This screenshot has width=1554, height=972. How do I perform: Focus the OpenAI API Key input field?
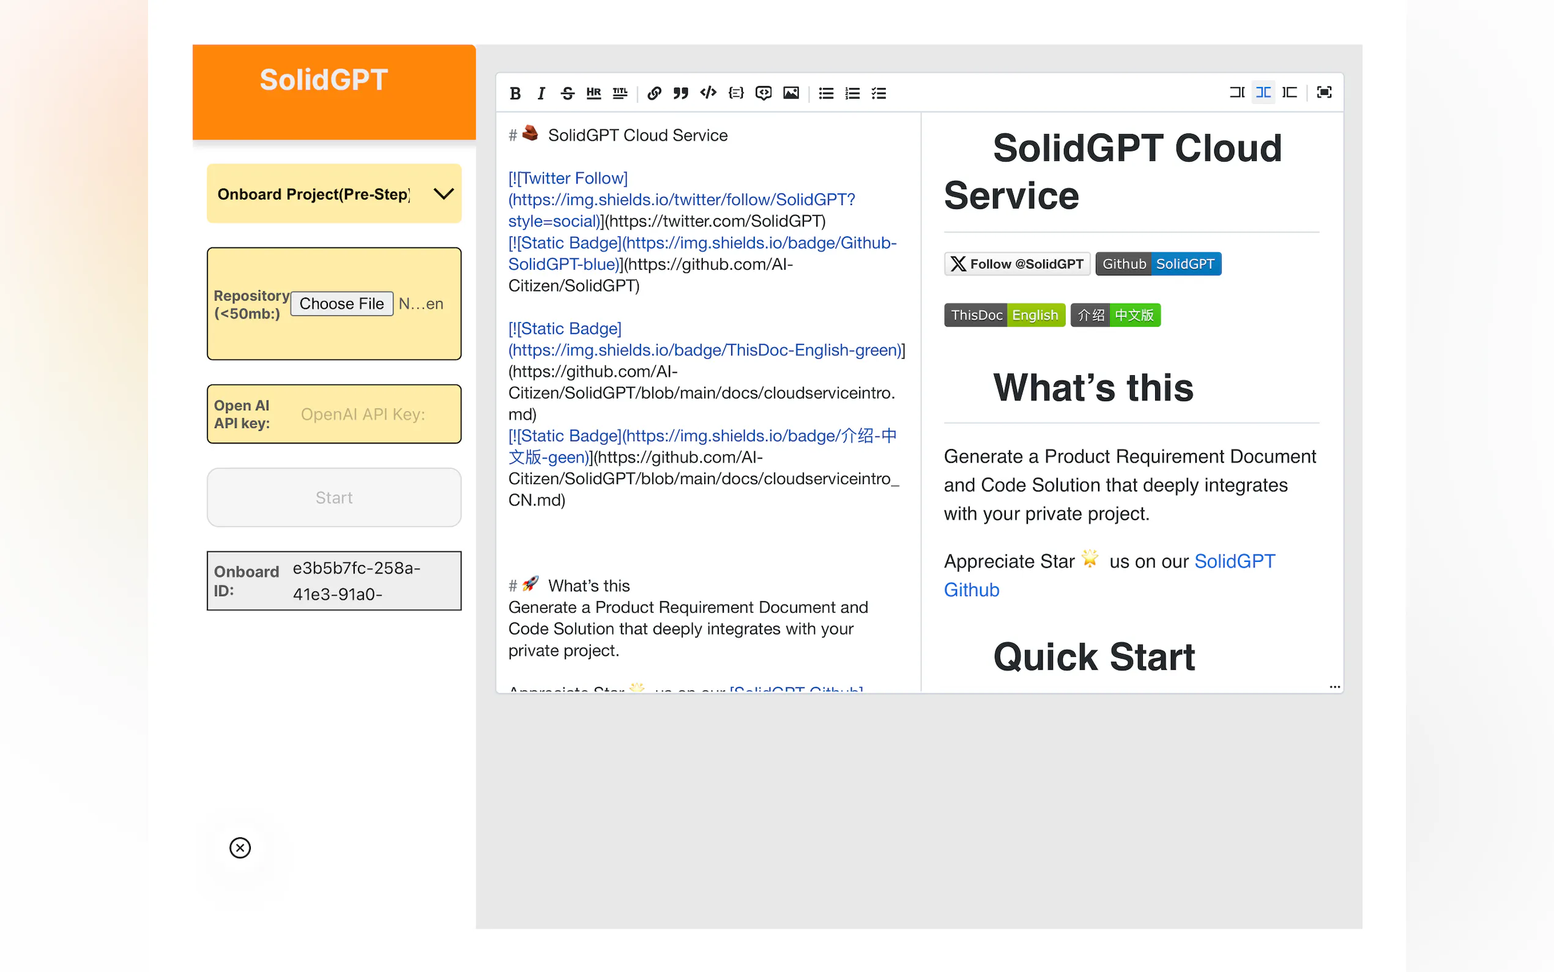coord(376,414)
